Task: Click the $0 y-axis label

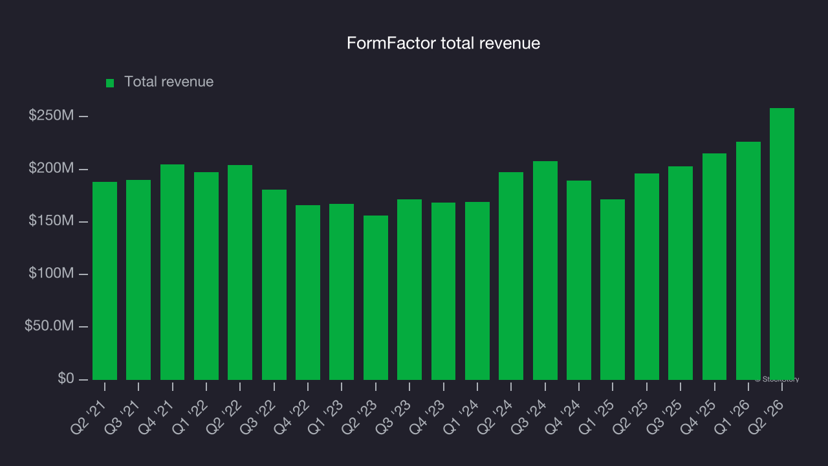Action: coord(65,379)
